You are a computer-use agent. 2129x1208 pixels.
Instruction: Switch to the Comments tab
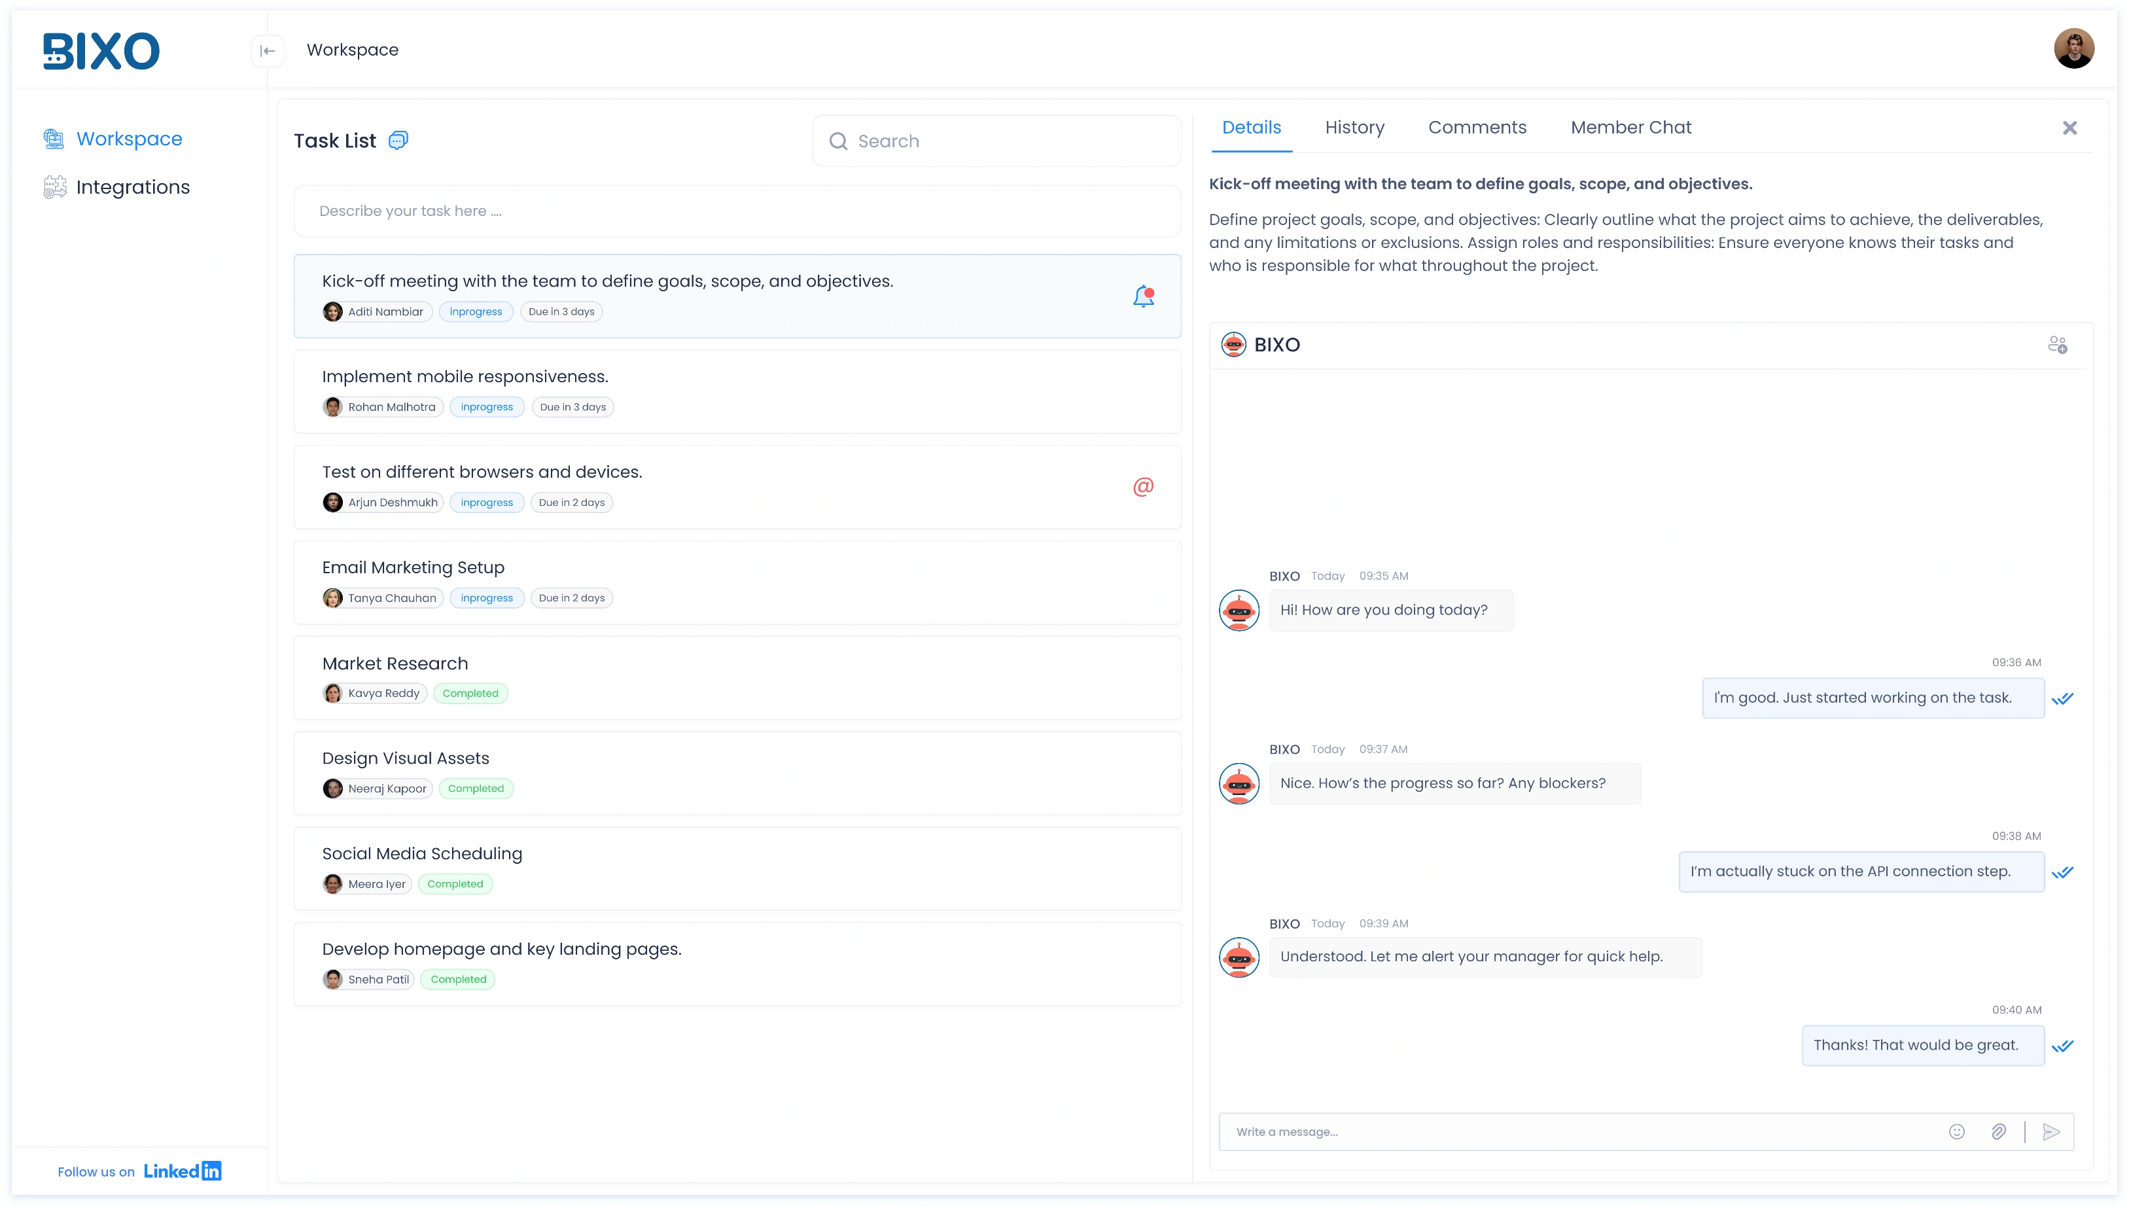[1477, 127]
